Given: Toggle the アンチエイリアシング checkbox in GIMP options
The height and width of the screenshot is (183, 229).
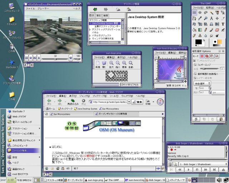Looking at the screenshot, I should 194,60.
